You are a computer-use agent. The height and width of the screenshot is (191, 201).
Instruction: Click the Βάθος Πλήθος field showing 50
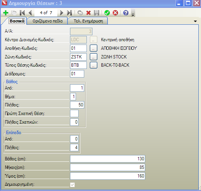click(77, 105)
